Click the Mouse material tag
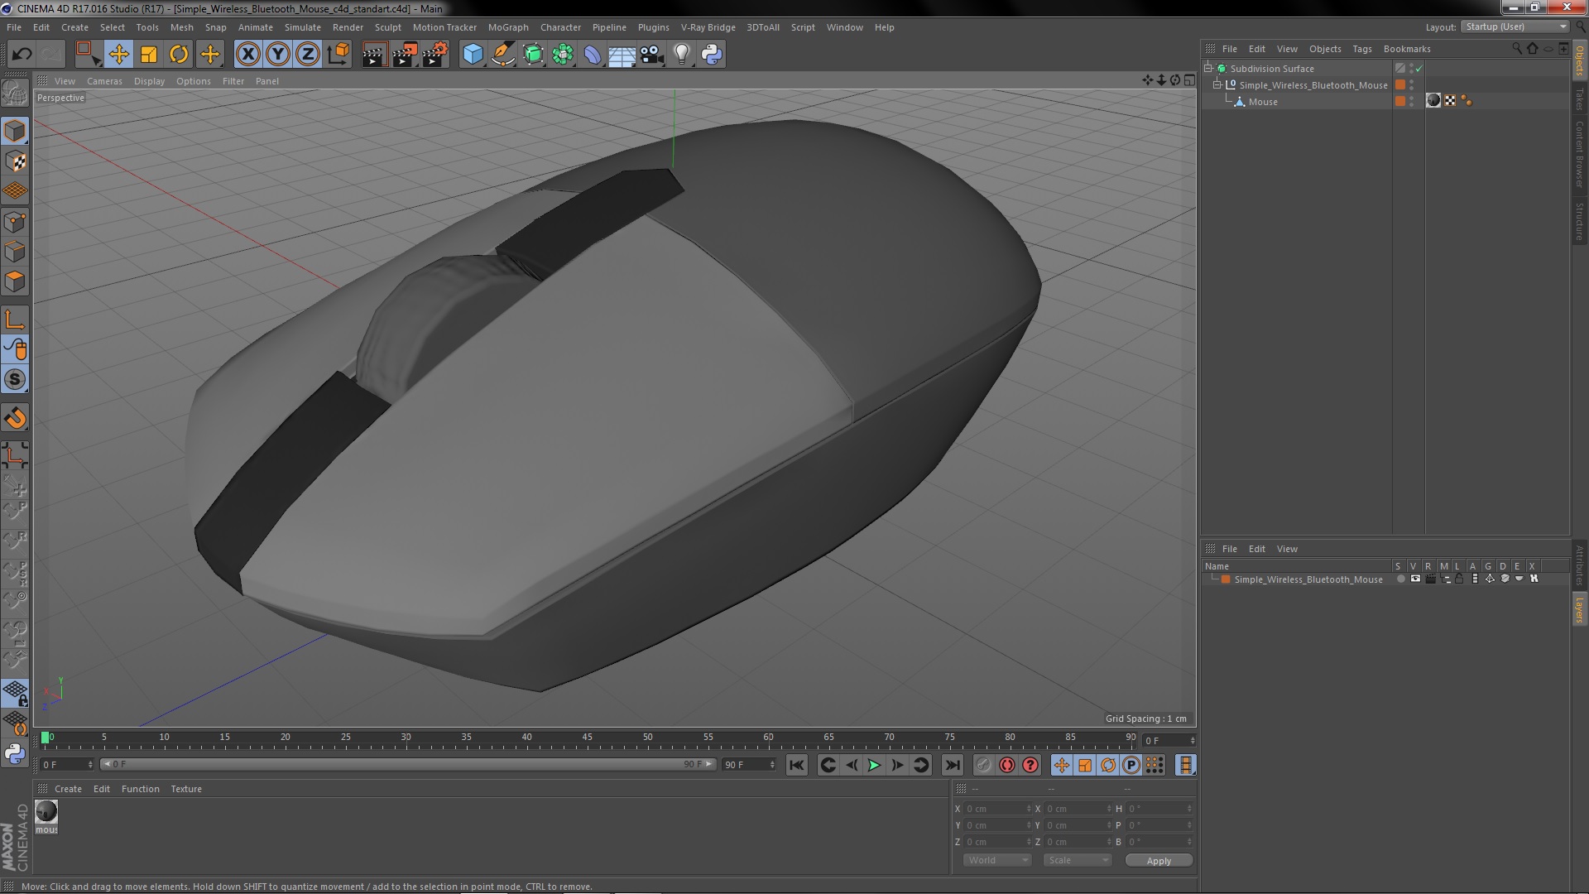 [x=1433, y=101]
